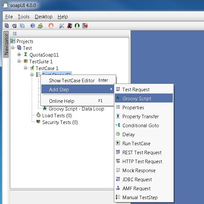Image resolution: width=204 pixels, height=204 pixels.
Task: Select QuotaSoap11 in the tree
Action: (44, 55)
